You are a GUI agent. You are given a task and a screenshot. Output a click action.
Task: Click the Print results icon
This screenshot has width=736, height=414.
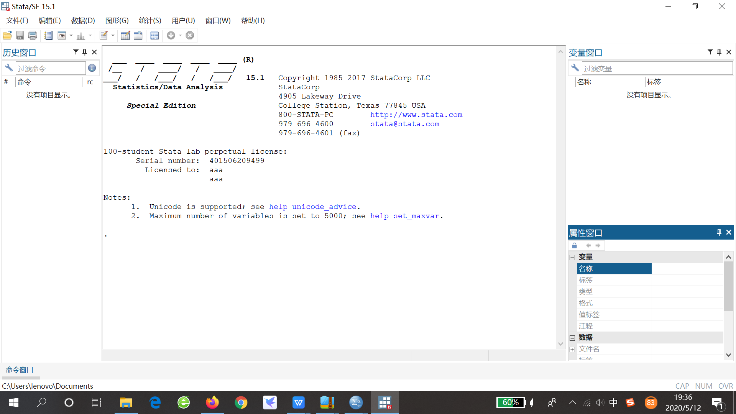pyautogui.click(x=33, y=36)
